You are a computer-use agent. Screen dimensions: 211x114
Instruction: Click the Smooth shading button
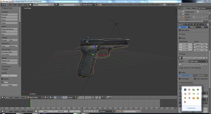tap(5, 40)
